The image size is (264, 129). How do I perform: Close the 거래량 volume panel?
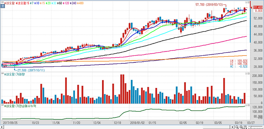coord(249,74)
